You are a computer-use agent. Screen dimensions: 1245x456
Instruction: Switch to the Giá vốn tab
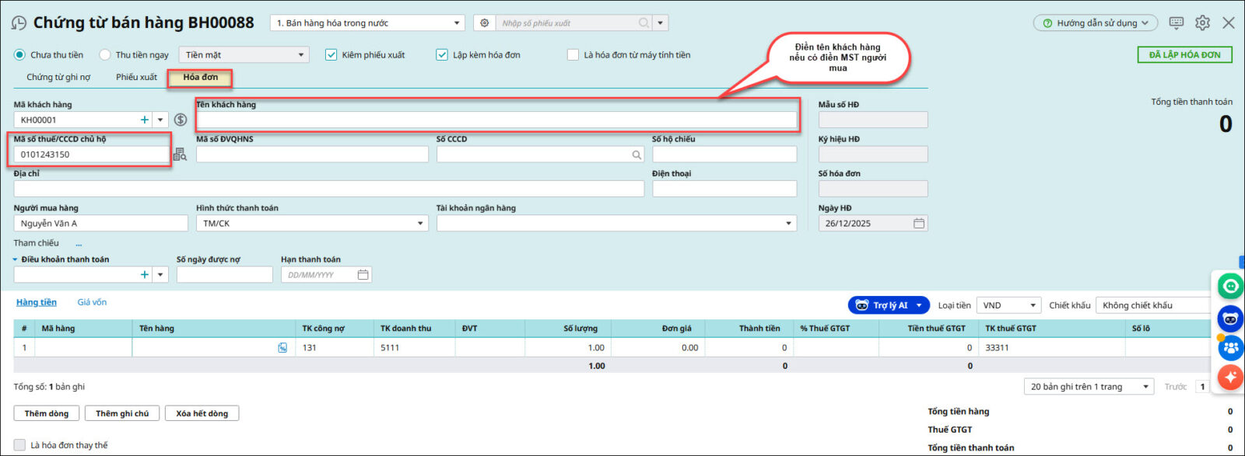click(x=92, y=302)
